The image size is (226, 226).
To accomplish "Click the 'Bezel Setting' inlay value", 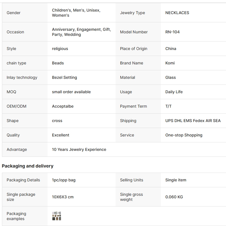I will click(x=64, y=77).
